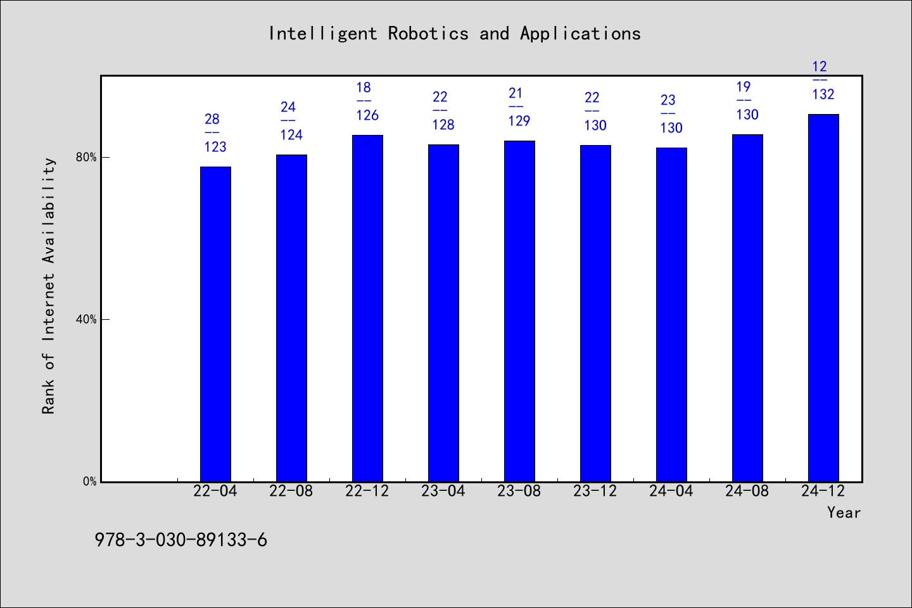Click the 23/130 rank label
The image size is (912, 608).
pyautogui.click(x=671, y=114)
